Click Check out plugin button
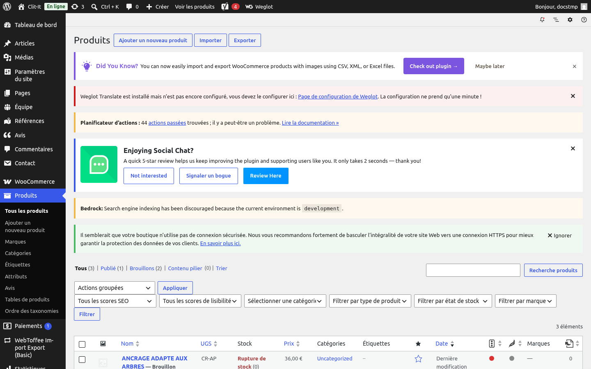591x369 pixels. pos(434,66)
